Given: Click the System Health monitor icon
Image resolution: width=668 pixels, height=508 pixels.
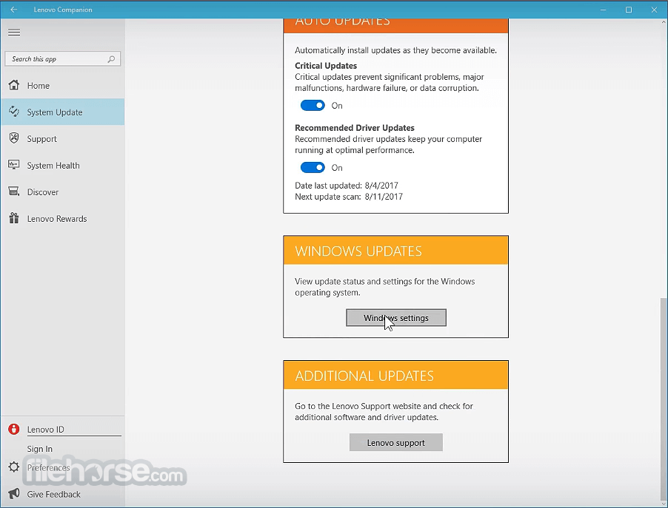Looking at the screenshot, I should [14, 165].
